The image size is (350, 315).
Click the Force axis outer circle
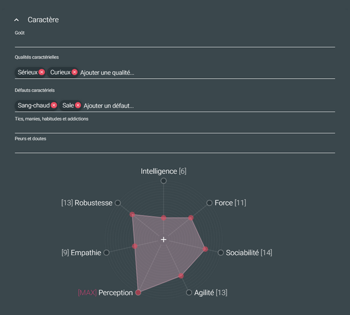tap(209, 203)
